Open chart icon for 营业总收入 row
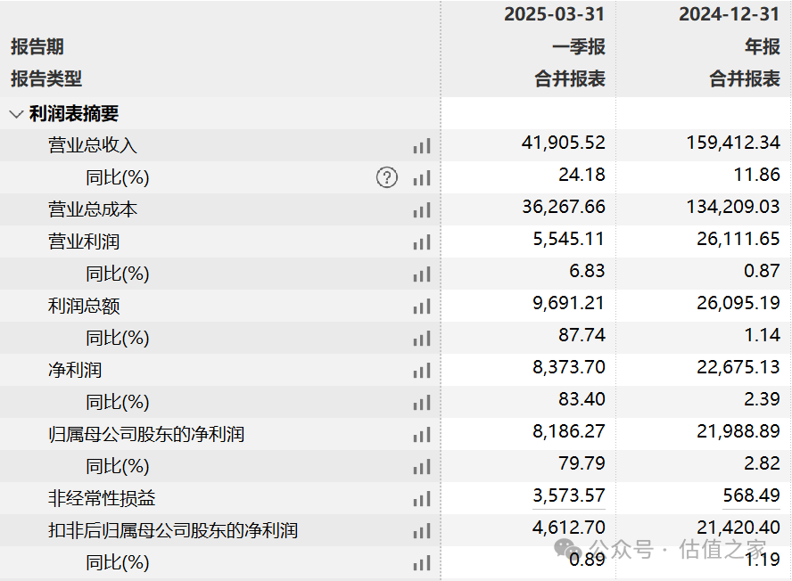The width and height of the screenshot is (792, 581). point(421,146)
